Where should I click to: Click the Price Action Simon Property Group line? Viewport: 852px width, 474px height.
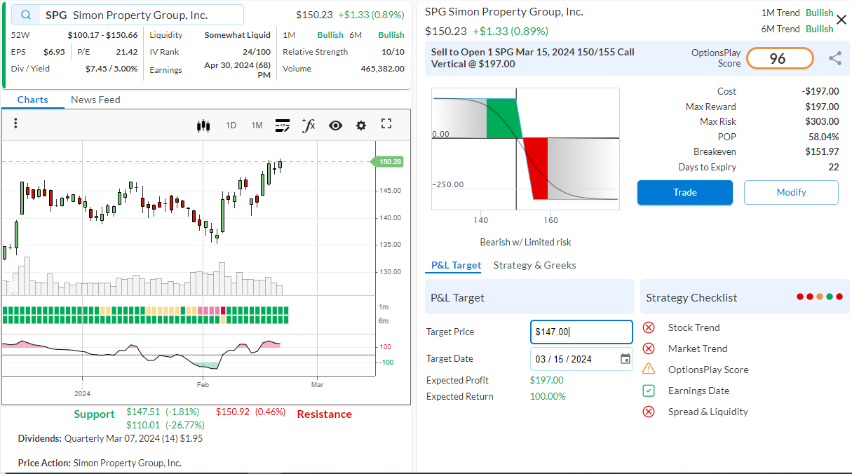tap(100, 463)
